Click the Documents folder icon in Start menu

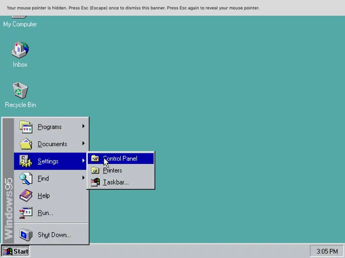tap(26, 144)
